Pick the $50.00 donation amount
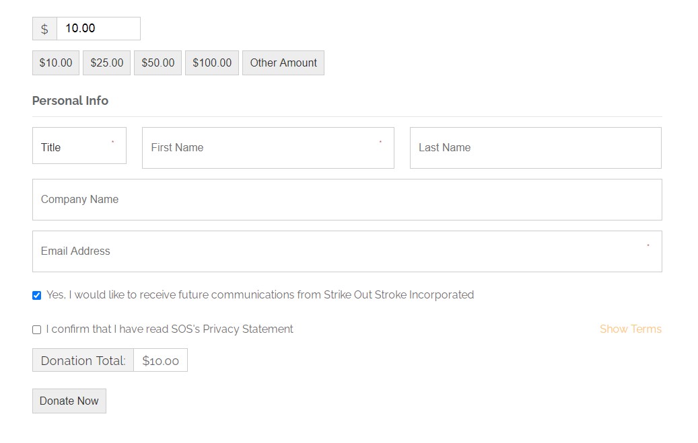This screenshot has width=698, height=443. pos(158,63)
